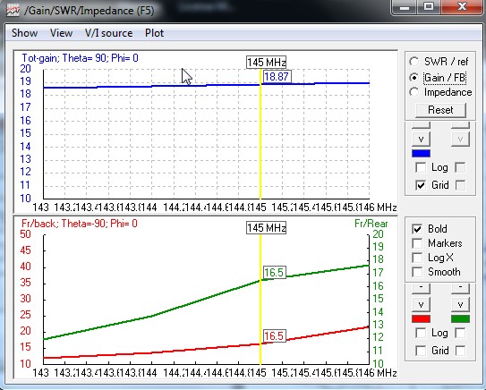The height and width of the screenshot is (390, 486).
Task: Open the V/I source menu
Action: [x=109, y=33]
